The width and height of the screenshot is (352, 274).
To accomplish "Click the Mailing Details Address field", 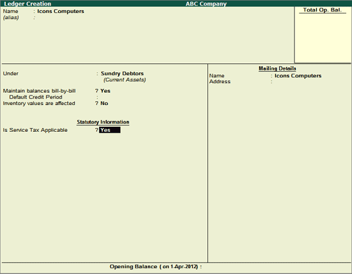I will coord(310,81).
